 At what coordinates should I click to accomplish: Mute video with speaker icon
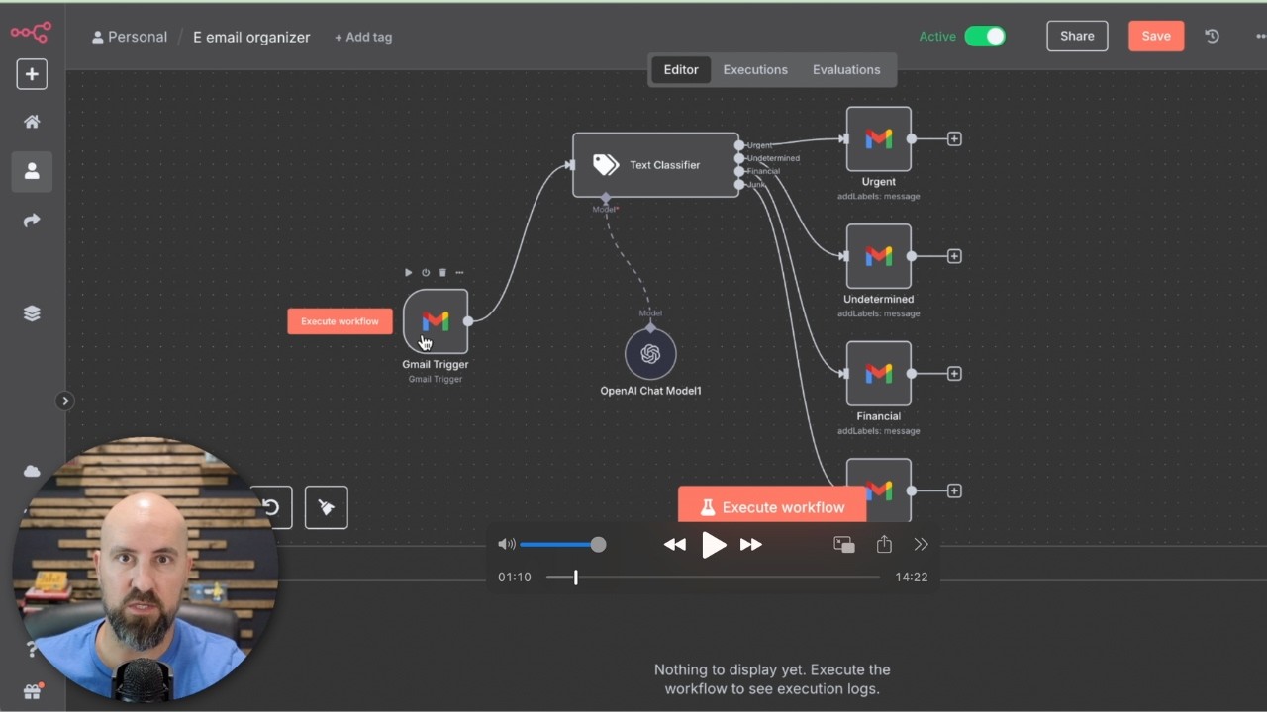pos(506,544)
